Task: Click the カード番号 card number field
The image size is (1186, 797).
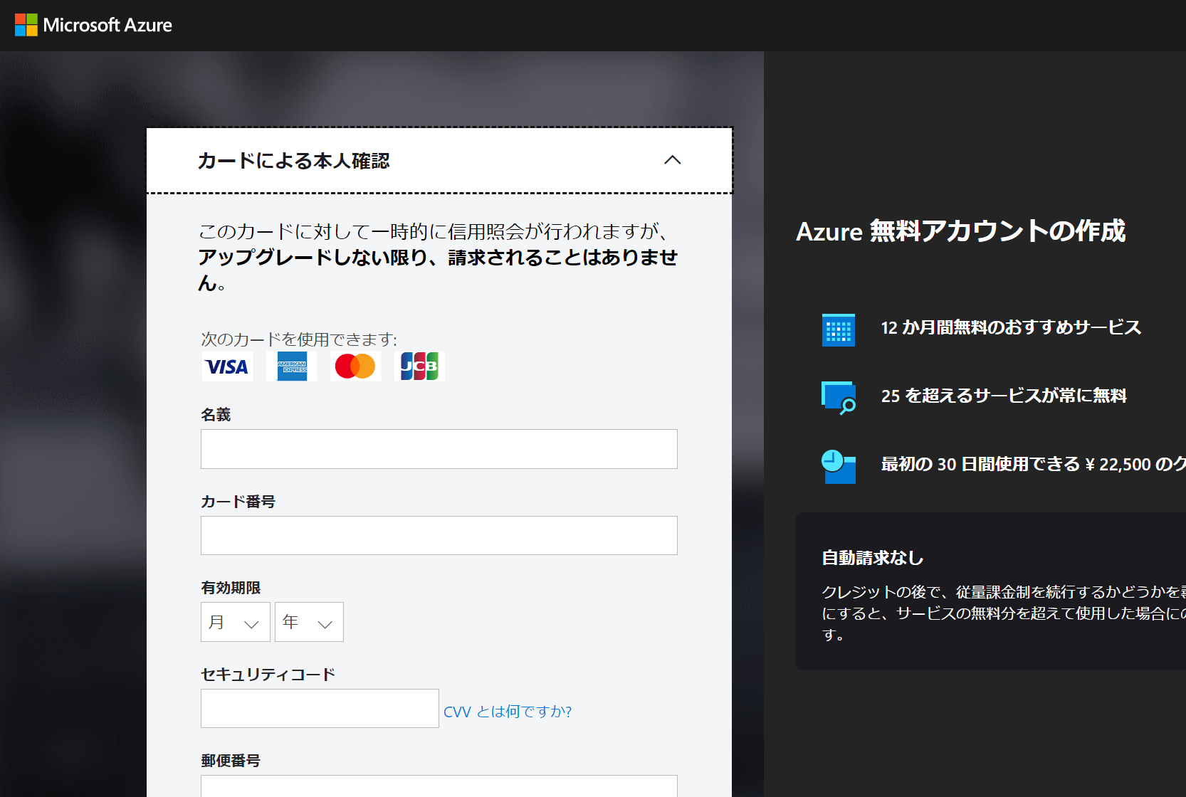Action: [439, 536]
